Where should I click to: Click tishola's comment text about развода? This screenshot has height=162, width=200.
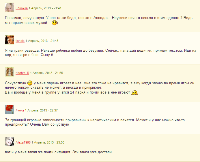pyautogui.click(x=100, y=53)
